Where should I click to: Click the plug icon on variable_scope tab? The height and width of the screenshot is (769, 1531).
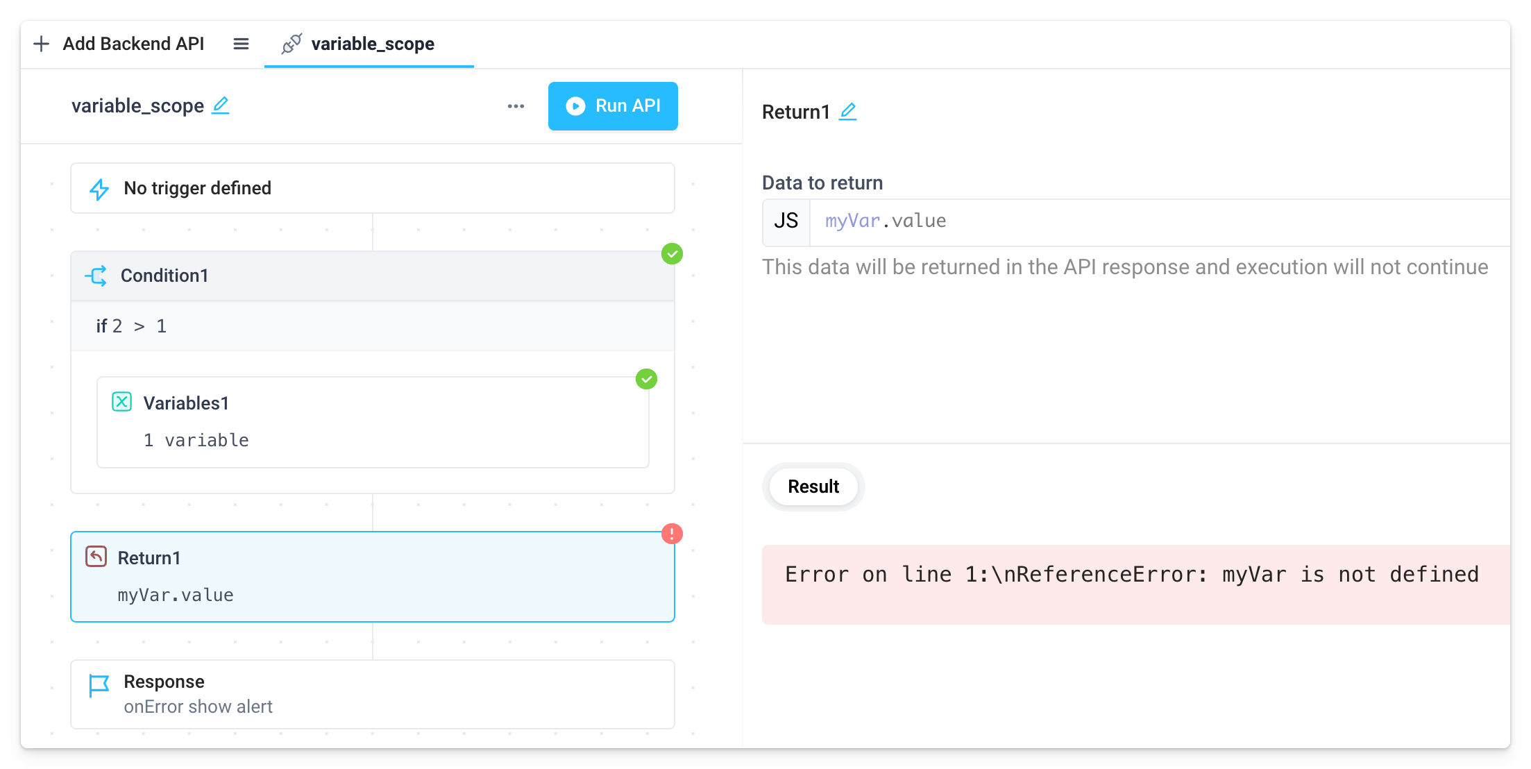click(291, 43)
